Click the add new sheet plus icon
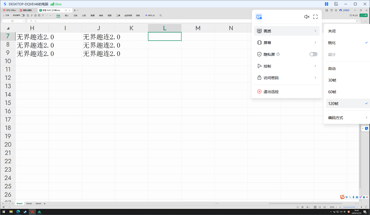The height and width of the screenshot is (215, 370). (45, 204)
